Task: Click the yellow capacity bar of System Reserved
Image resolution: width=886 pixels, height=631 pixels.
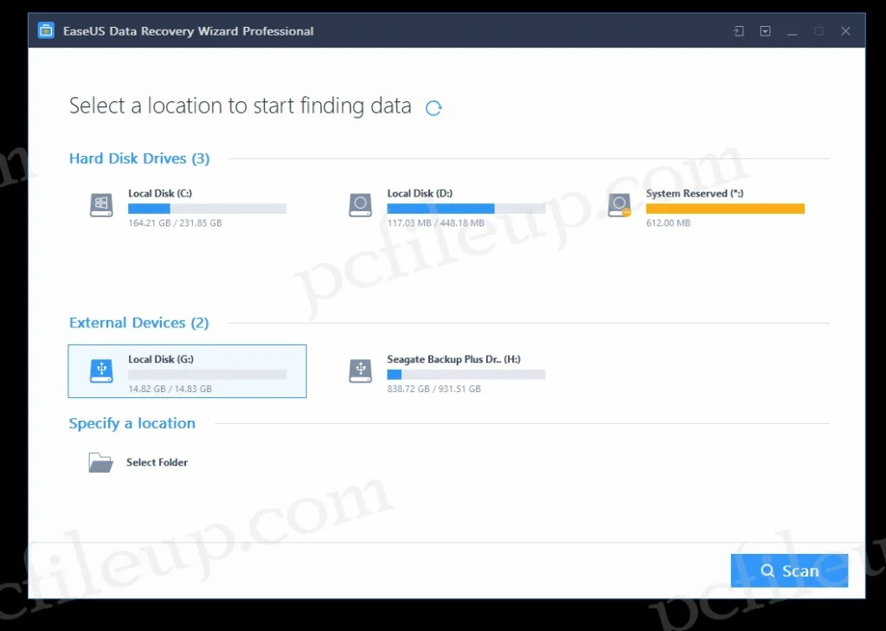Action: point(725,208)
